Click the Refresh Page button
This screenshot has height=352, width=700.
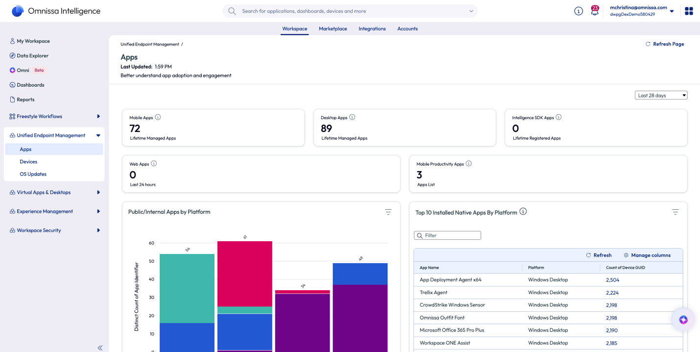pyautogui.click(x=664, y=44)
